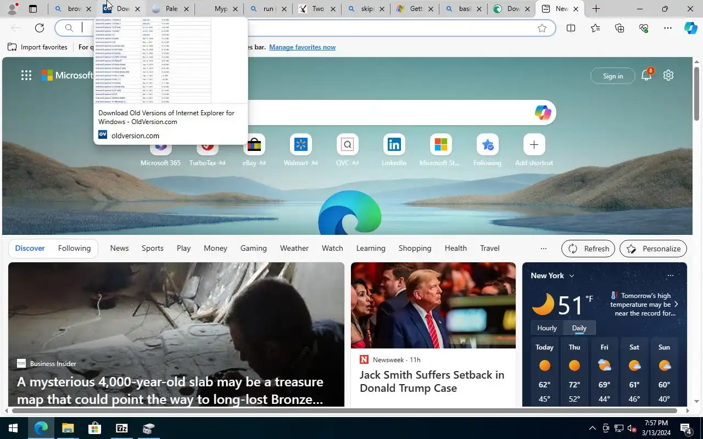Viewport: 703px width, 439px height.
Task: Open Collections icon in toolbar
Action: 620,28
